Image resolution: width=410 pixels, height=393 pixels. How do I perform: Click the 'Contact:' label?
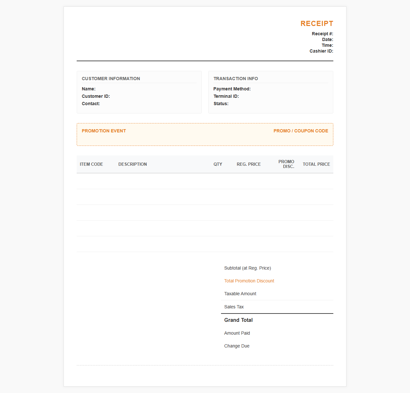click(91, 104)
